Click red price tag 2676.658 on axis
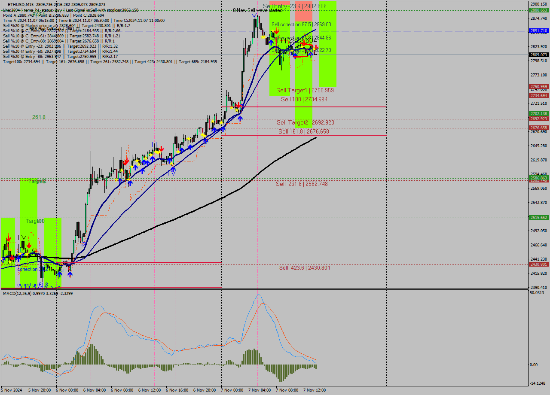This screenshot has width=550, height=395. [538, 128]
